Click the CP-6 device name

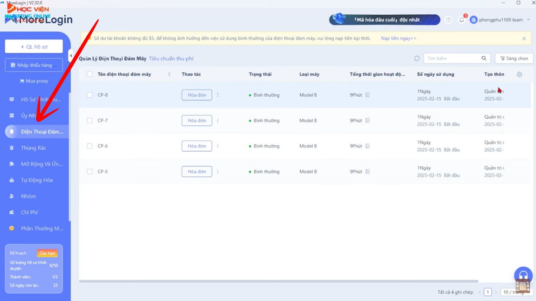coord(103,146)
